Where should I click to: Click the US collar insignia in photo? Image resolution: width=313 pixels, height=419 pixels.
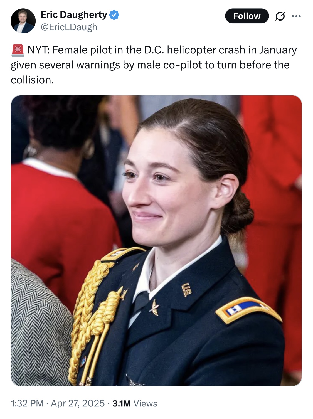[187, 290]
